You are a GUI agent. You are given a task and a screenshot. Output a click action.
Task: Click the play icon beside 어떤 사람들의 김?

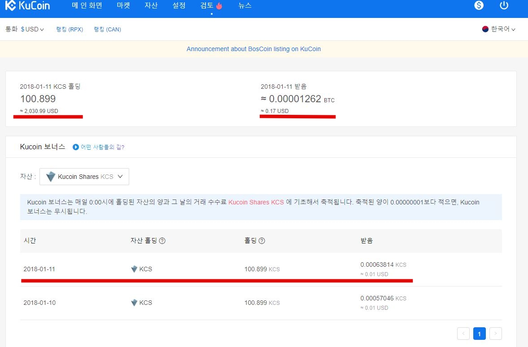click(x=76, y=147)
